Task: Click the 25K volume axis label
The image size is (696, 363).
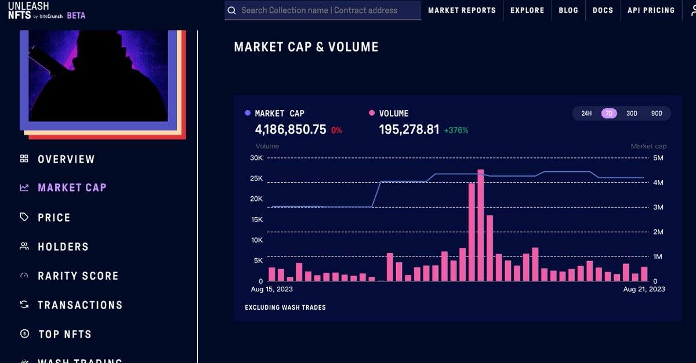Action: tap(256, 178)
